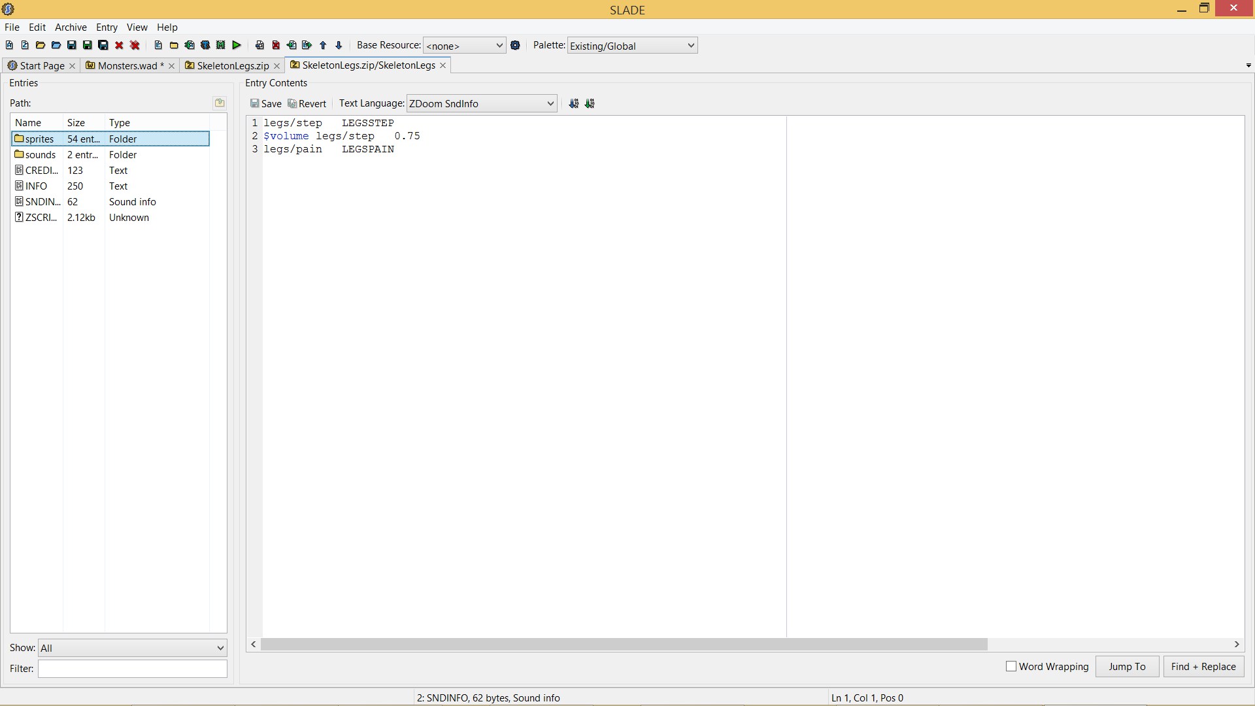This screenshot has width=1255, height=706.
Task: Click the Up Directory icon beside Path
Action: (x=220, y=103)
